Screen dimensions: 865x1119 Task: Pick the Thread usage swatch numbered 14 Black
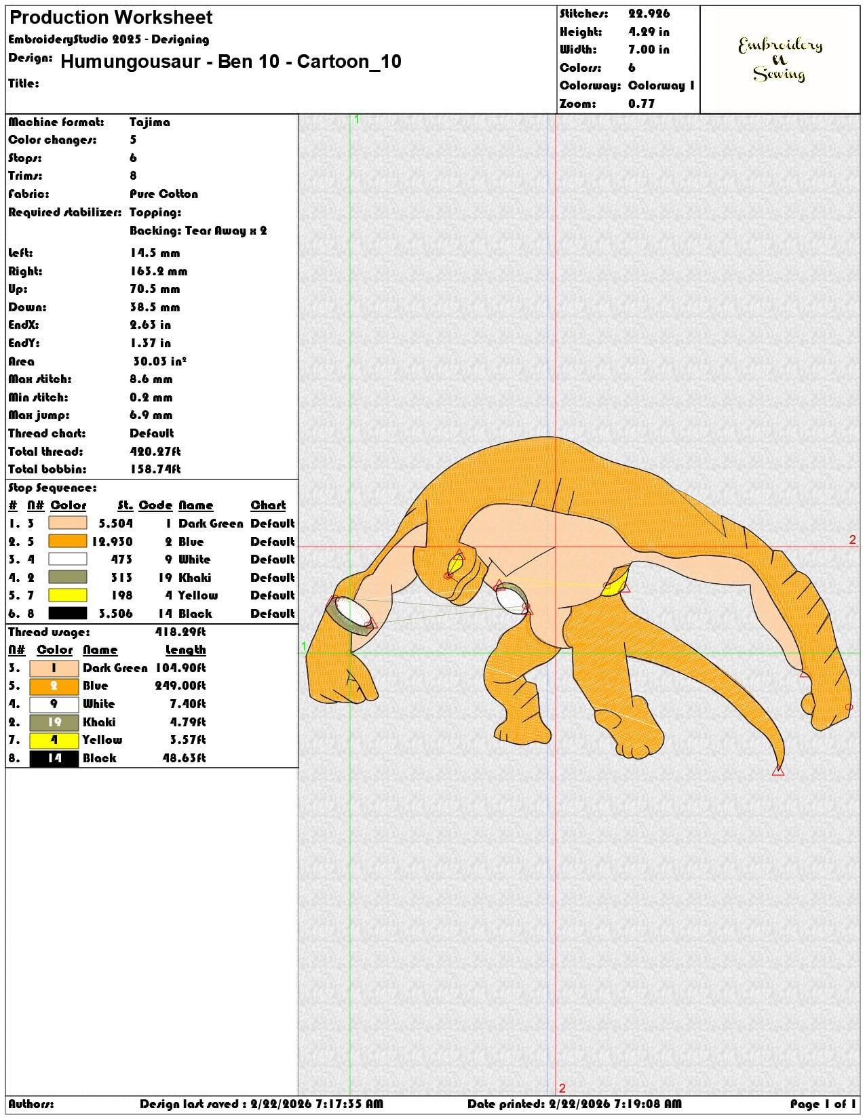[x=54, y=758]
